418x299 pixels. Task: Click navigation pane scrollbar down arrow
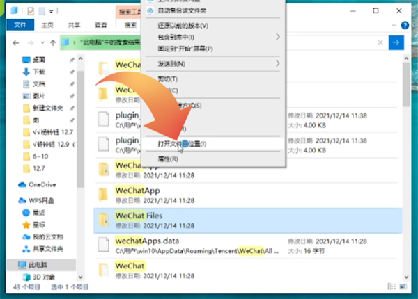pyautogui.click(x=81, y=277)
